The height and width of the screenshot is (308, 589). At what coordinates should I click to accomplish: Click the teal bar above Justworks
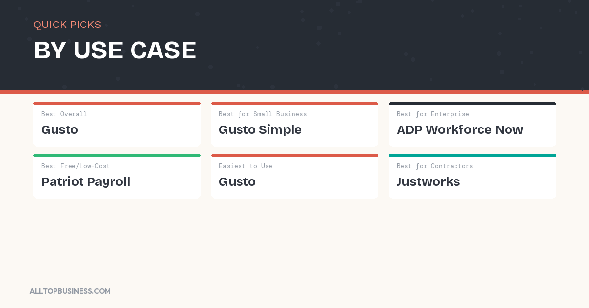point(472,155)
